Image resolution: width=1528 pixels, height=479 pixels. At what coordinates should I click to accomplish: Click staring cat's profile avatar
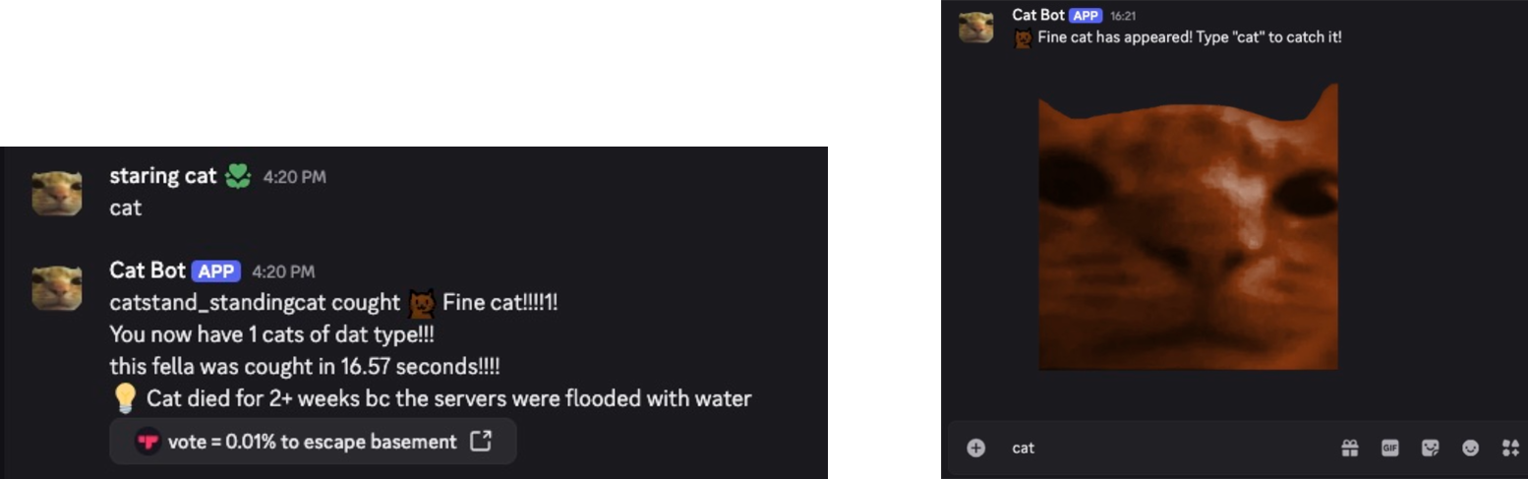click(x=57, y=192)
